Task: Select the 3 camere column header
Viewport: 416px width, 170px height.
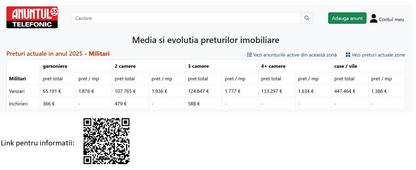Action: [198, 66]
